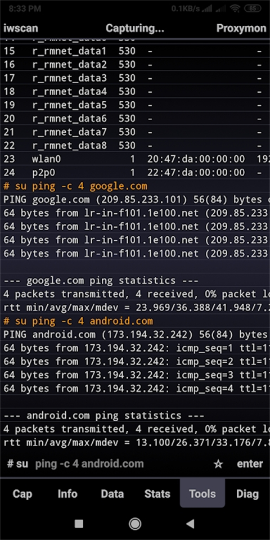Open the Diag tab
Viewport: 270px width, 540px height.
click(247, 494)
